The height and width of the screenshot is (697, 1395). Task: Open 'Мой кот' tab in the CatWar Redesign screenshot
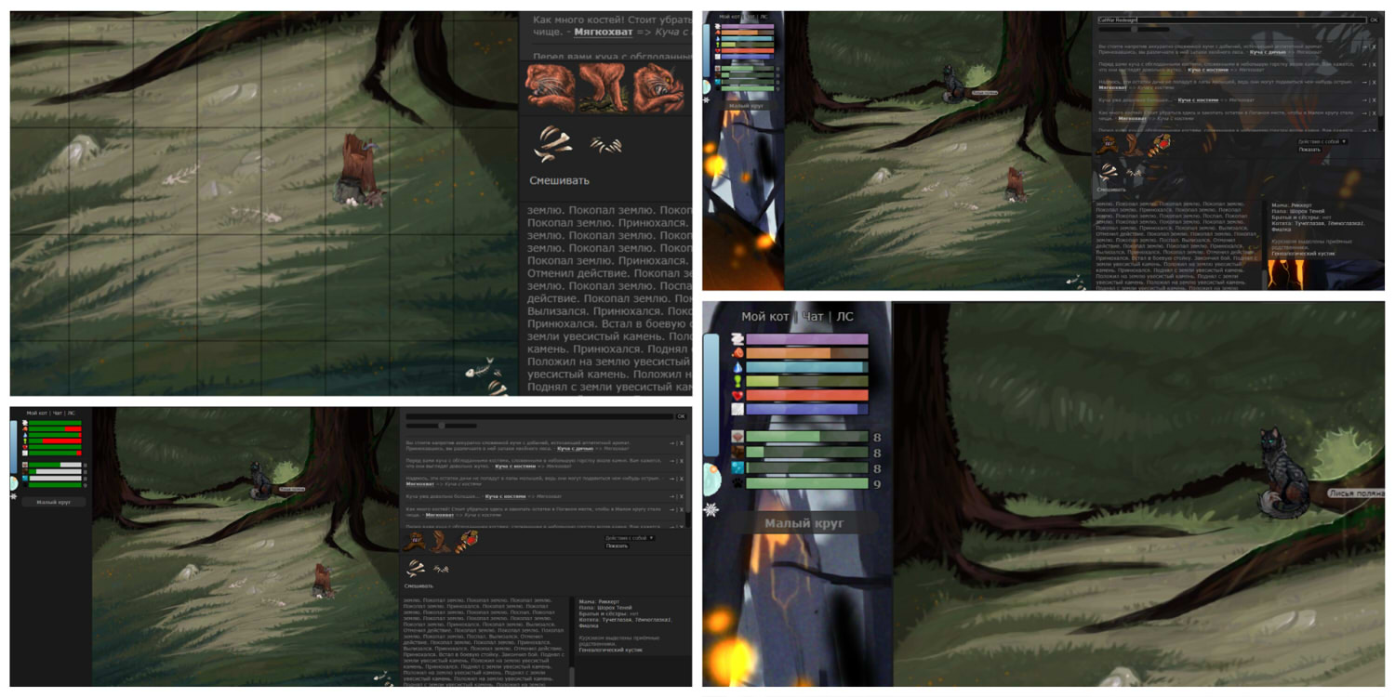(x=729, y=17)
